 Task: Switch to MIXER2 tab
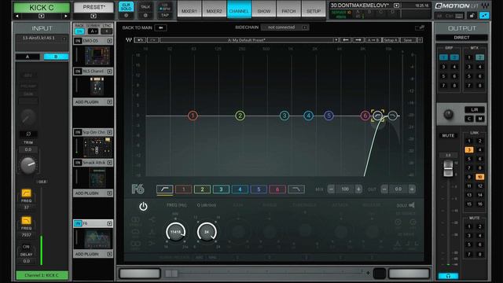pyautogui.click(x=214, y=9)
